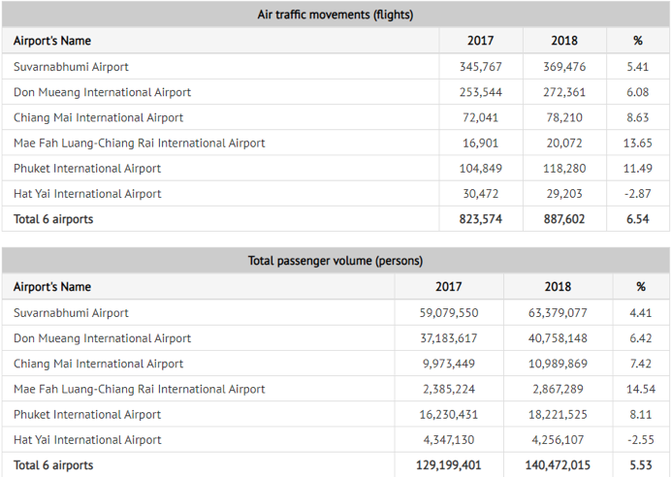Select Suvarnabhumi Airport row in flights table

point(71,67)
